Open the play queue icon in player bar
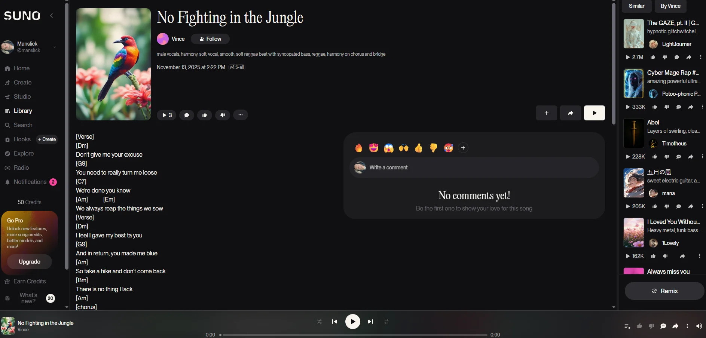The width and height of the screenshot is (706, 338). pyautogui.click(x=627, y=326)
